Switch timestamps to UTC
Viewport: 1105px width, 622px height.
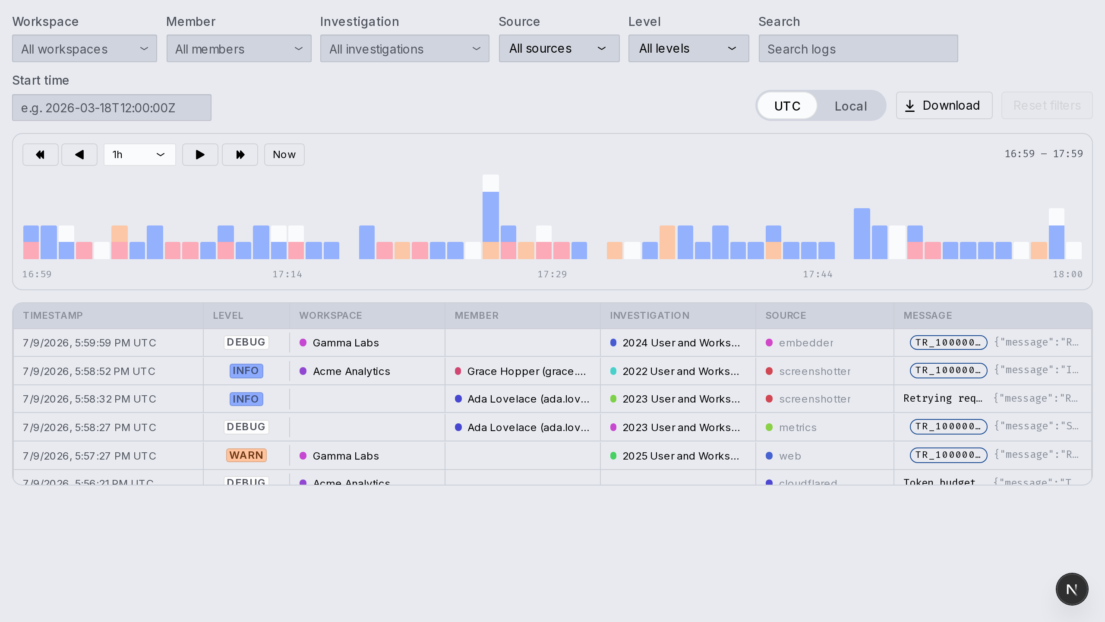(x=787, y=106)
